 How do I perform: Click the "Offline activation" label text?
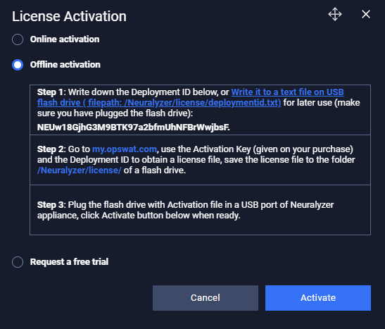65,65
